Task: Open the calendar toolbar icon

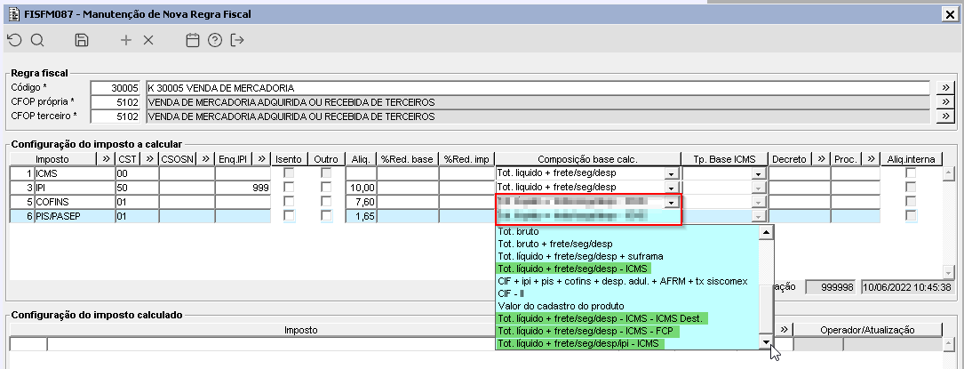Action: [x=193, y=41]
